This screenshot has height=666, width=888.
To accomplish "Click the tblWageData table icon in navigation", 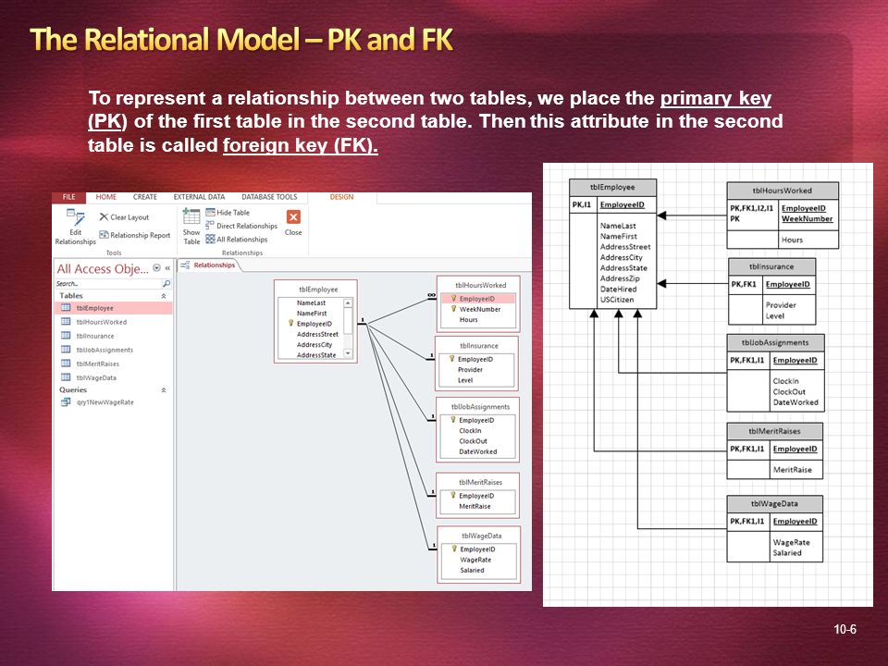I will click(x=66, y=377).
